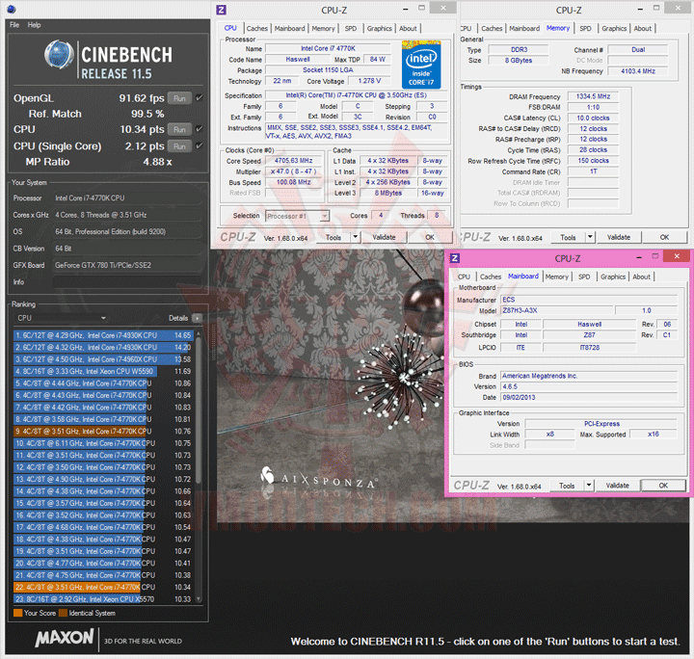Open About tab in CPU-Z CPU window
This screenshot has width=694, height=659.
tap(408, 28)
